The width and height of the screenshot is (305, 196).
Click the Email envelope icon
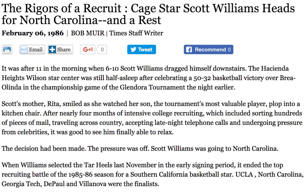coord(24,49)
